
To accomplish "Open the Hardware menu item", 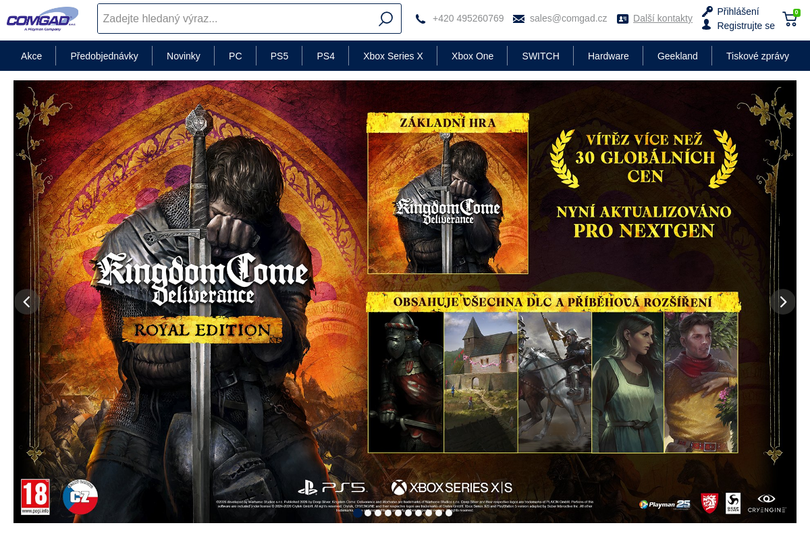I will click(x=608, y=56).
